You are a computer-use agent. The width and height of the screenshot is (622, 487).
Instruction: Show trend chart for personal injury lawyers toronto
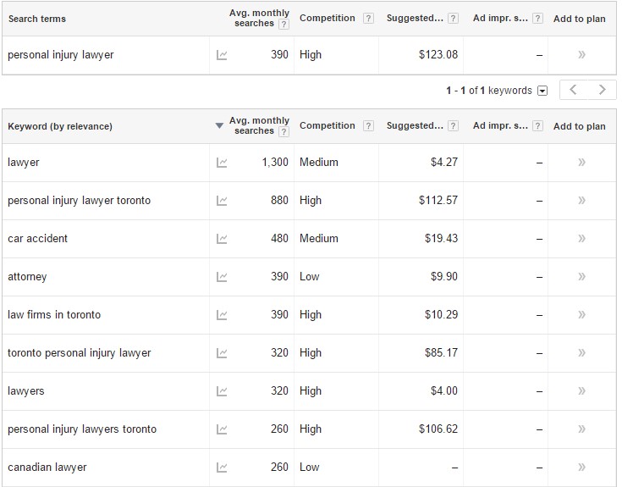222,429
